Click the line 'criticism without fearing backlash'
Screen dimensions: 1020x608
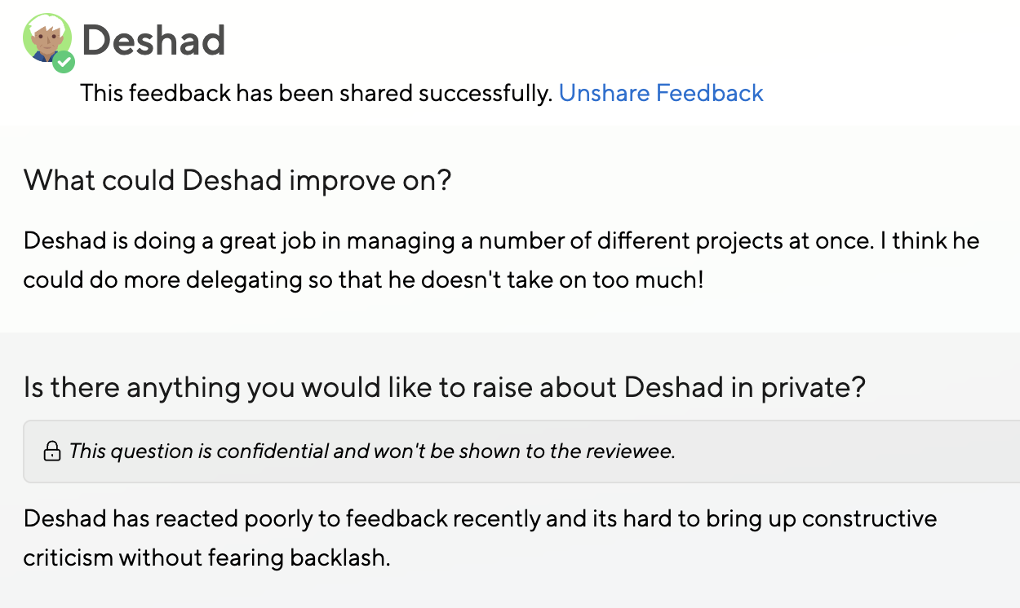(x=206, y=557)
